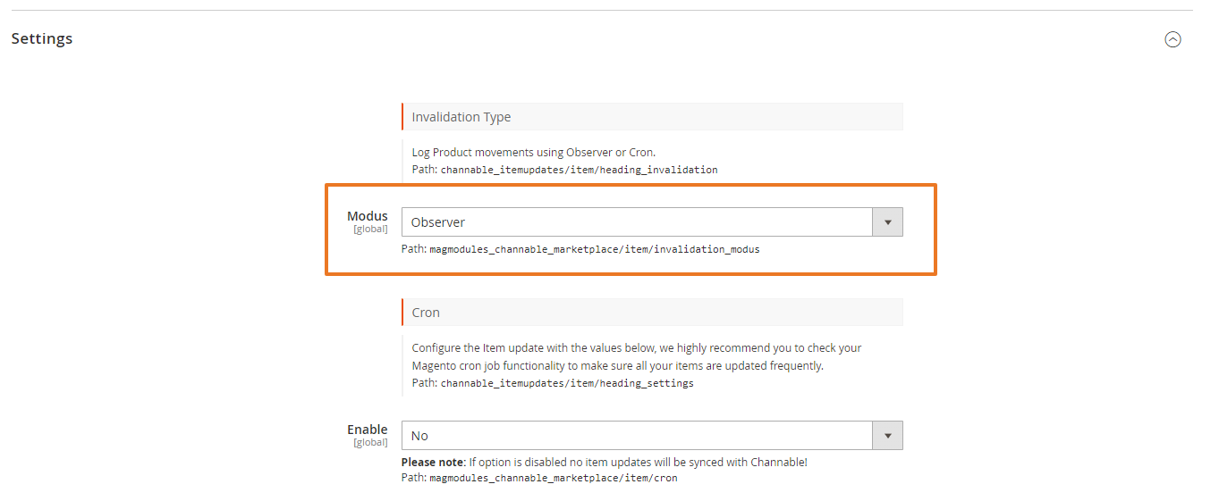1219x501 pixels.
Task: Click the heading_invalidation path text
Action: pyautogui.click(x=579, y=170)
